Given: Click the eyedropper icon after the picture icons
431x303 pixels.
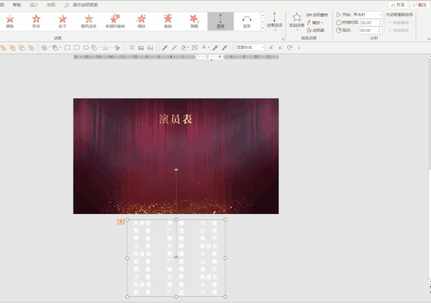Looking at the screenshot, I should (165, 48).
